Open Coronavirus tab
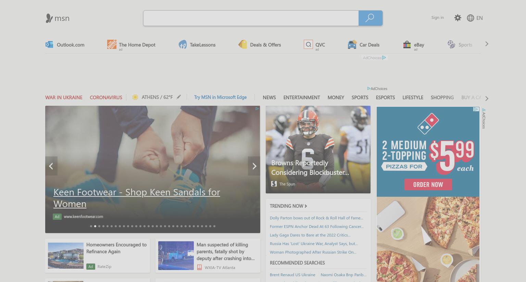The width and height of the screenshot is (526, 282). pos(106,98)
